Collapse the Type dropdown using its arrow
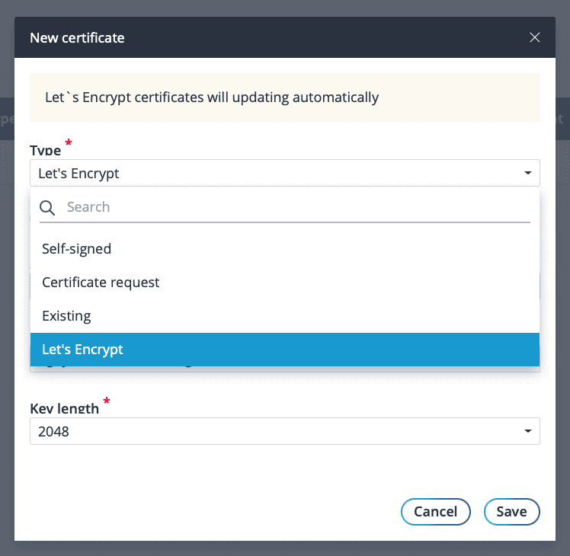 527,174
